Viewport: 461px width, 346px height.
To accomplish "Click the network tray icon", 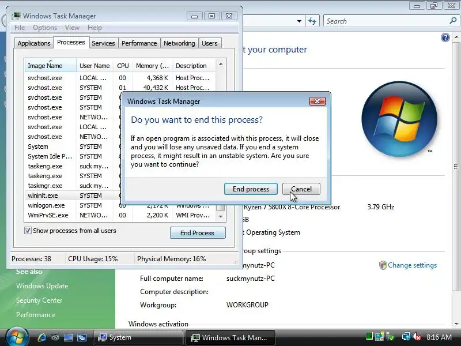I will point(406,336).
